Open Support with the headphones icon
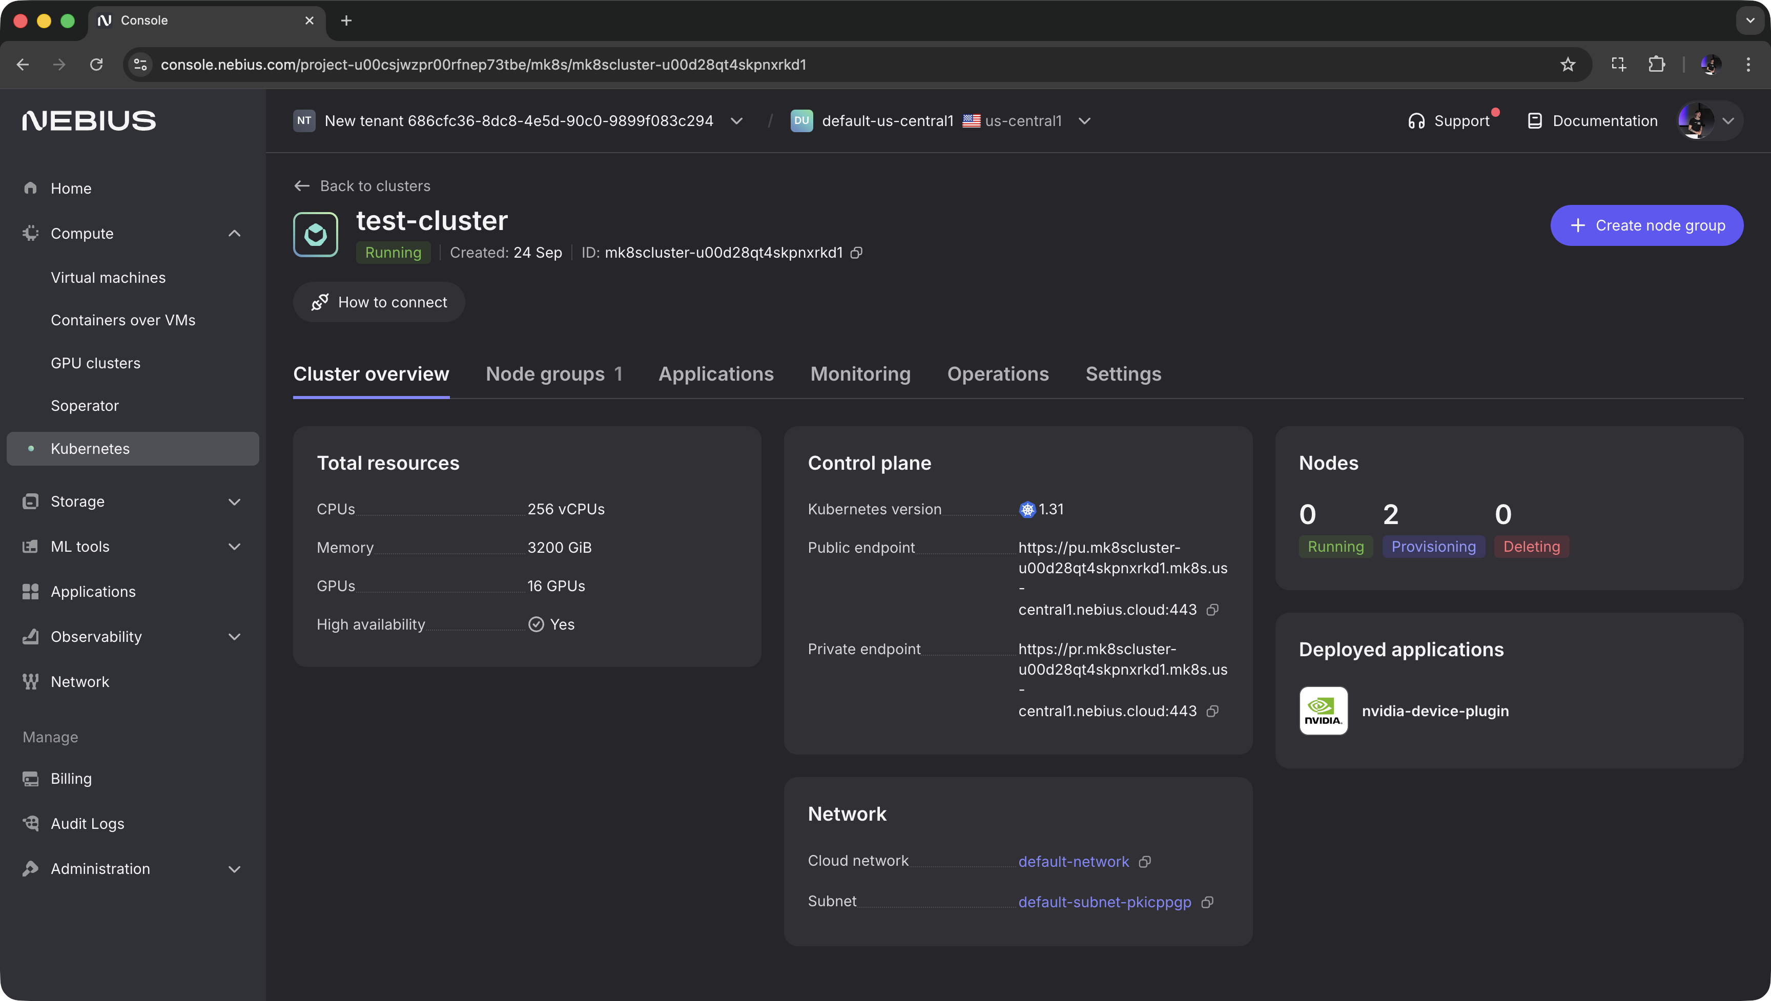The height and width of the screenshot is (1001, 1771). coord(1416,121)
